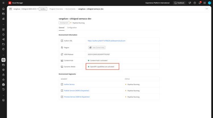Open the lock icon in the sidebar
The image size is (213, 118).
pos(3,75)
